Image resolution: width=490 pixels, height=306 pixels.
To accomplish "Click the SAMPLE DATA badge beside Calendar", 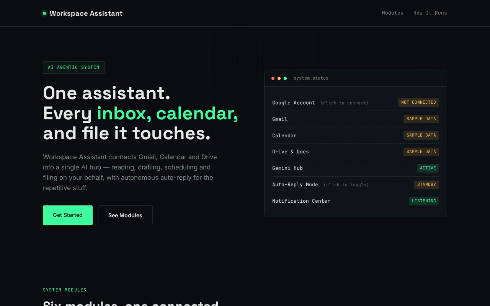I will [x=421, y=135].
